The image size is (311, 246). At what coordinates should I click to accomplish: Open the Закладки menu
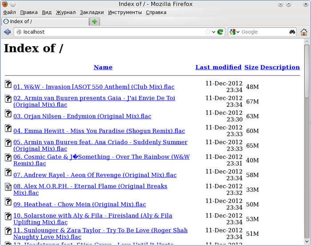tap(92, 12)
